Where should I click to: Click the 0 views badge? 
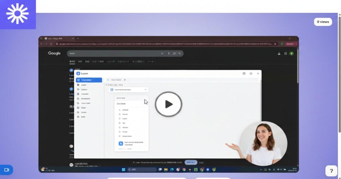(x=323, y=22)
